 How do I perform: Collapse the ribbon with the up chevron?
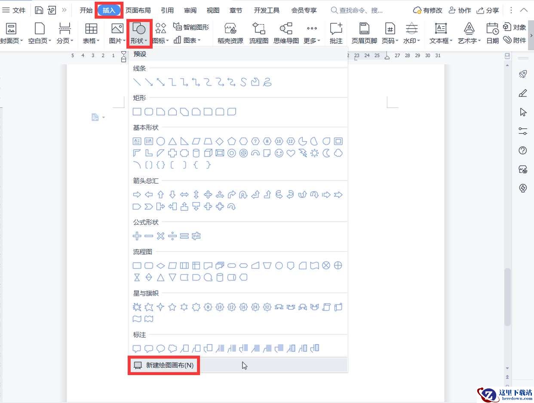click(524, 10)
